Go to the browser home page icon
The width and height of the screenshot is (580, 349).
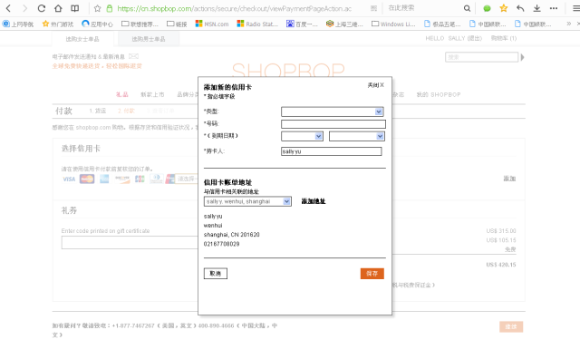58,8
